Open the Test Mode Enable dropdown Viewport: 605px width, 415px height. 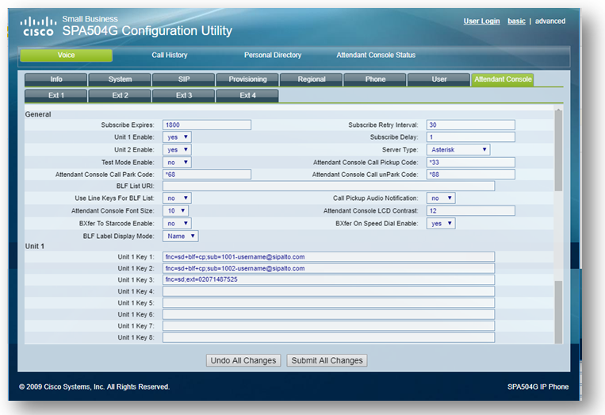click(x=177, y=163)
